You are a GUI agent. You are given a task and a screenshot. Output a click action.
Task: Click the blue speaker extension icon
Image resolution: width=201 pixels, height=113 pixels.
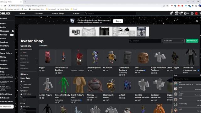coord(186,6)
